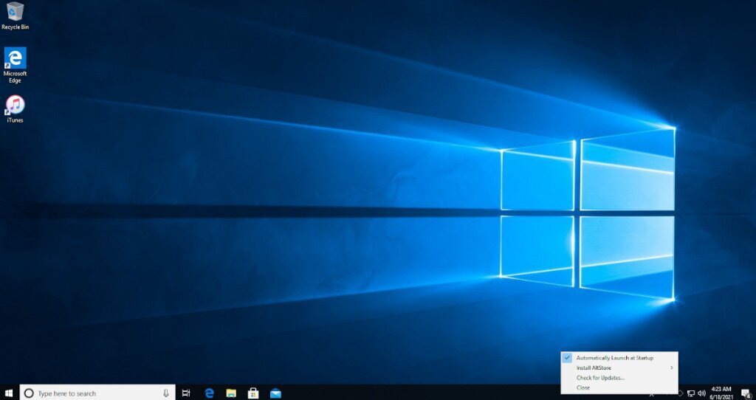Open File Explorer from the taskbar

[231, 393]
